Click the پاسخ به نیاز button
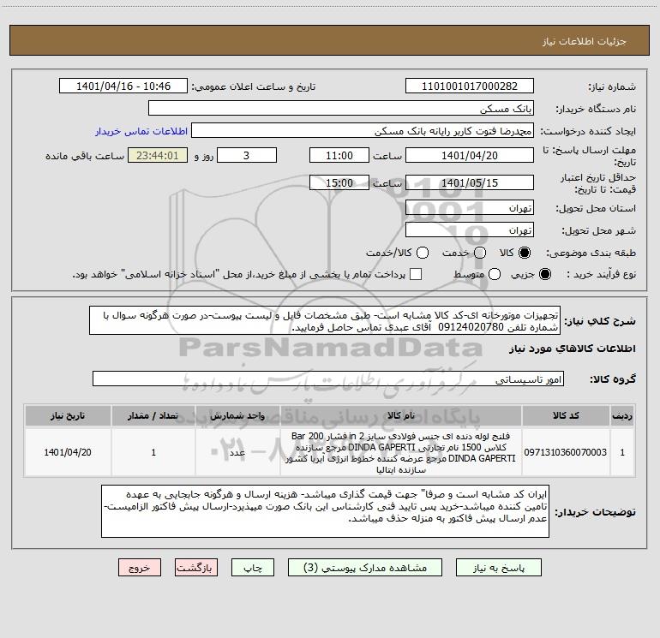 tap(498, 568)
